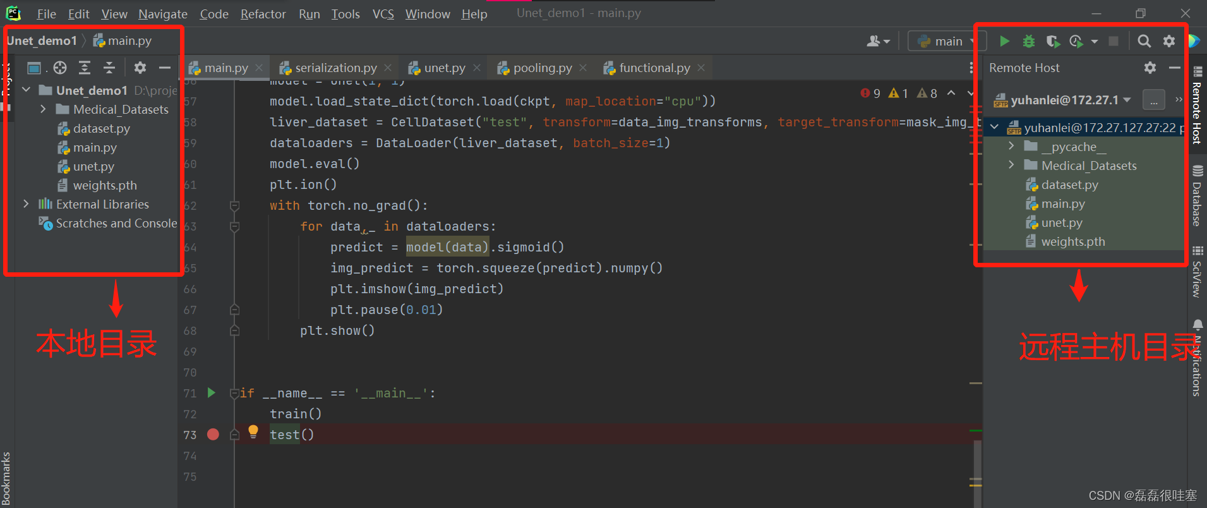Expand the local Medical_Datasets folder
Viewport: 1207px width, 508px height.
click(x=43, y=109)
